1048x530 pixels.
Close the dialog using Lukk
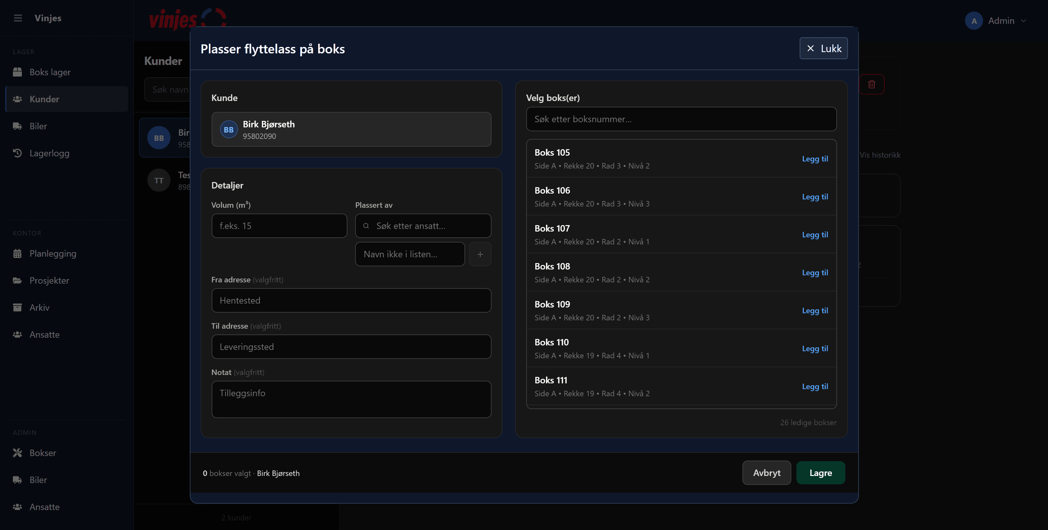(823, 49)
